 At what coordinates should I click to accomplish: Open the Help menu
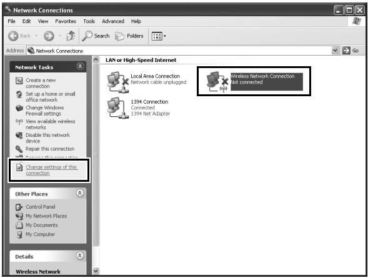(136, 21)
